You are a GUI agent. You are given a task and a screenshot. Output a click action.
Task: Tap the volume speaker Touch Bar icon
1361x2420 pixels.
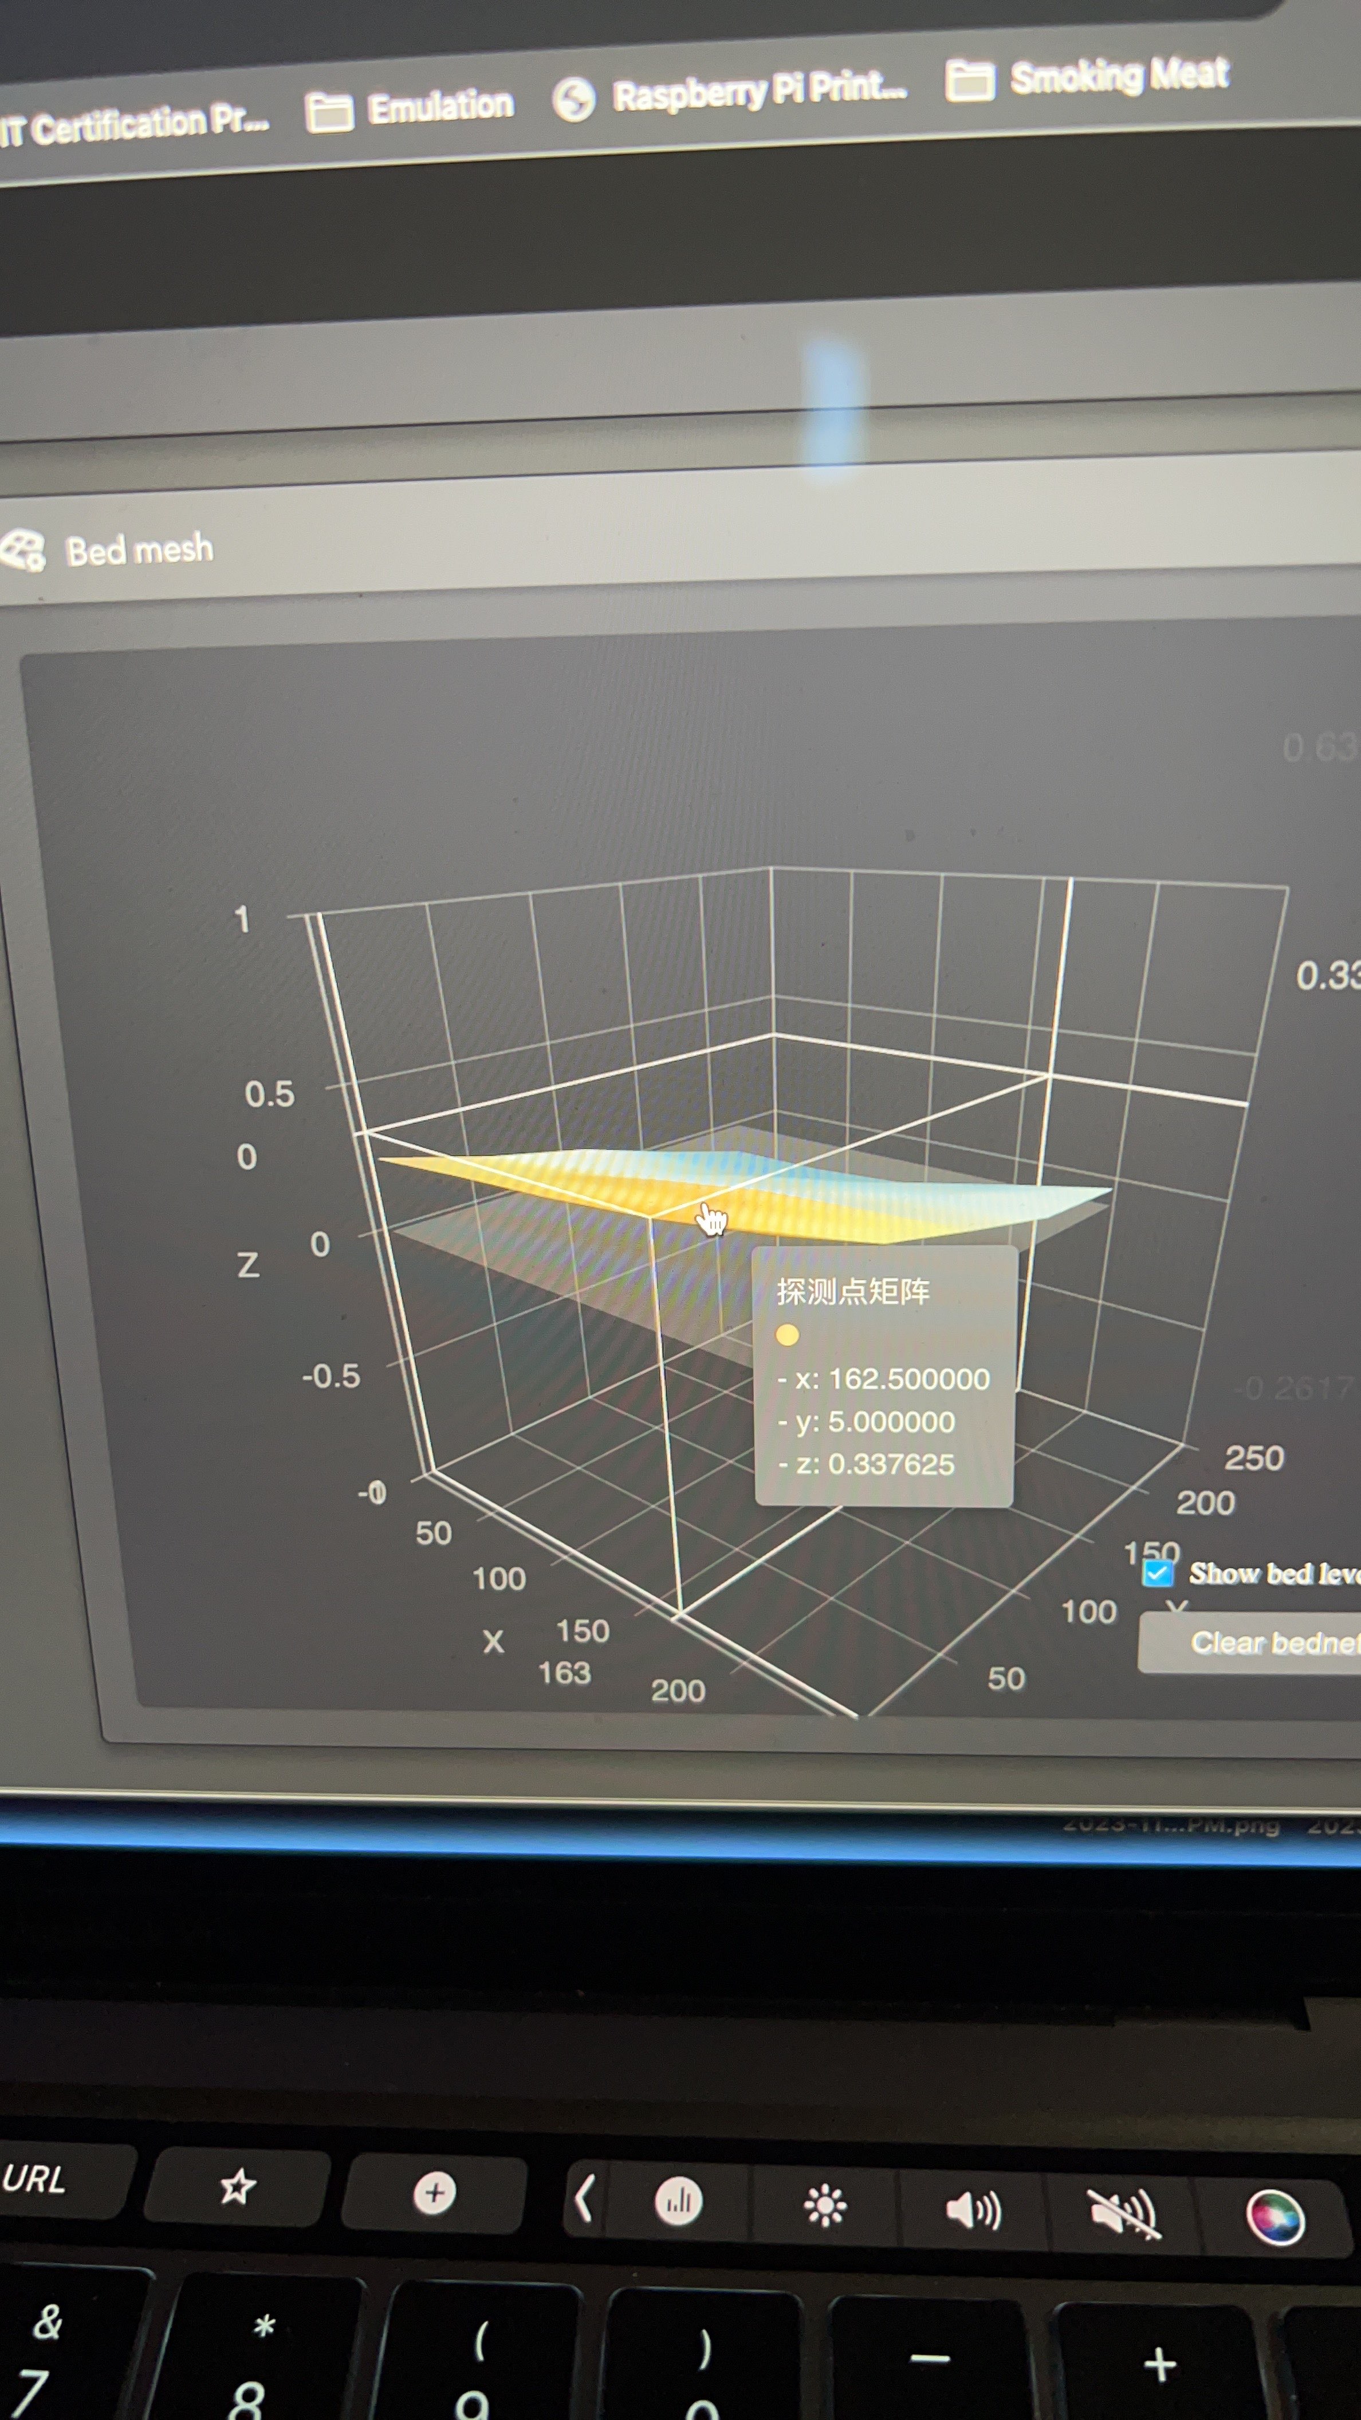pos(973,2210)
